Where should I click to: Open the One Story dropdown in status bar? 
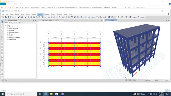(149, 80)
